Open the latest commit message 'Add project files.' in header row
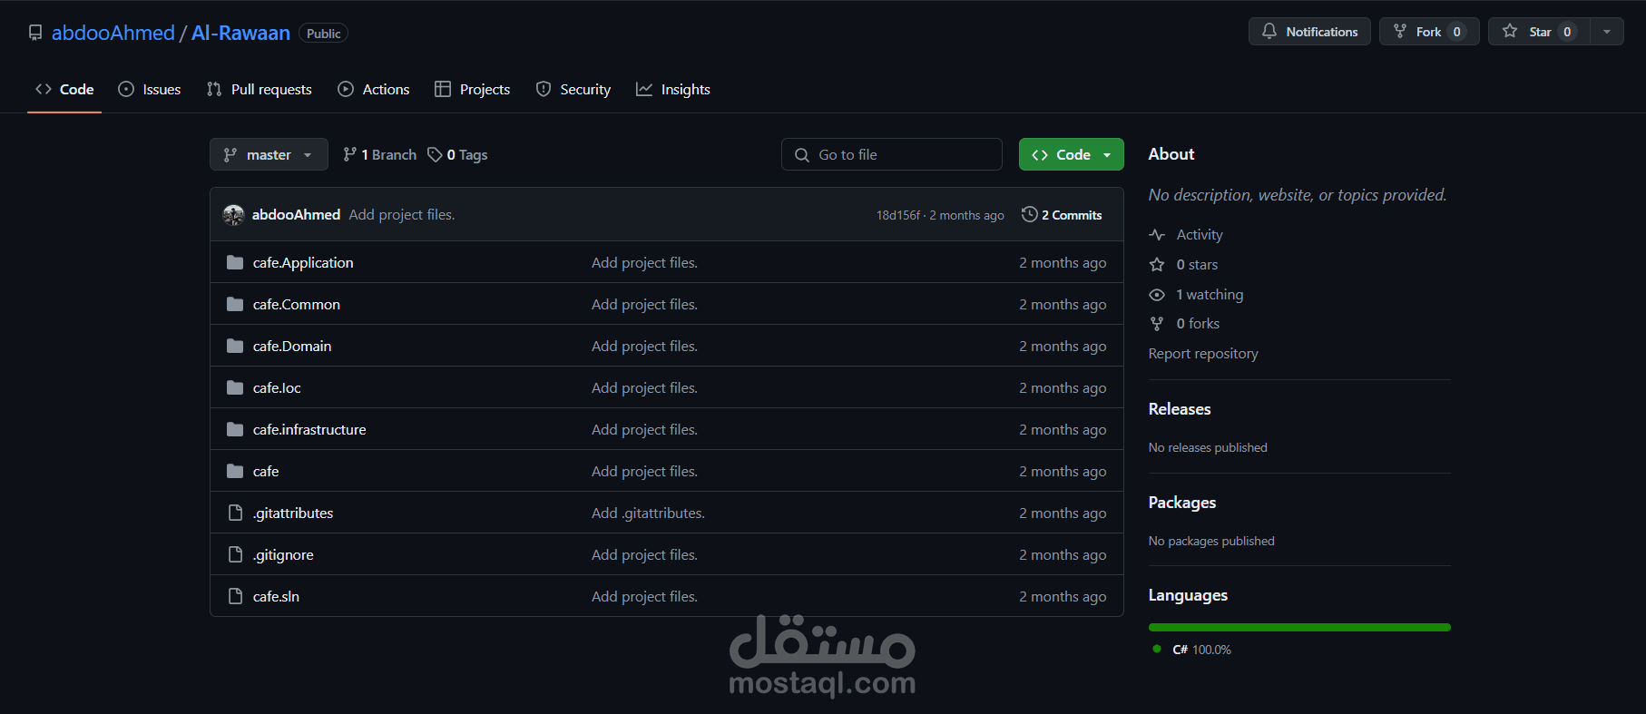The height and width of the screenshot is (714, 1646). point(402,214)
